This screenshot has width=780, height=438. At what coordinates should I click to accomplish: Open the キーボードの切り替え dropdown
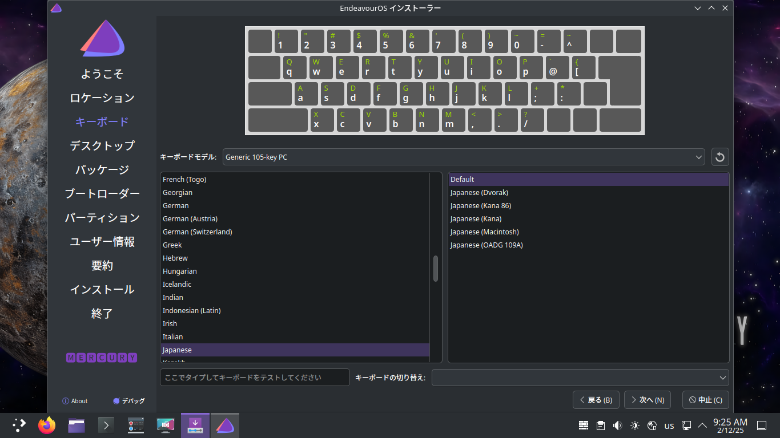pyautogui.click(x=580, y=378)
